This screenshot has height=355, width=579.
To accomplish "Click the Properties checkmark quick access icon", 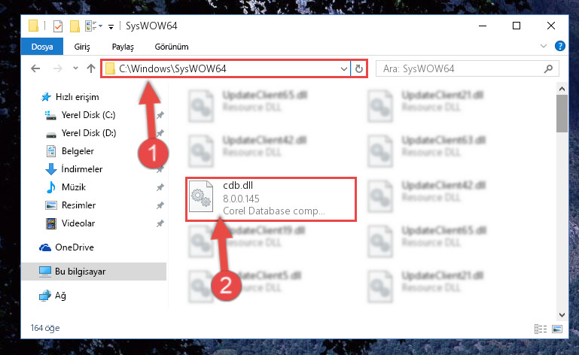I will tap(58, 26).
